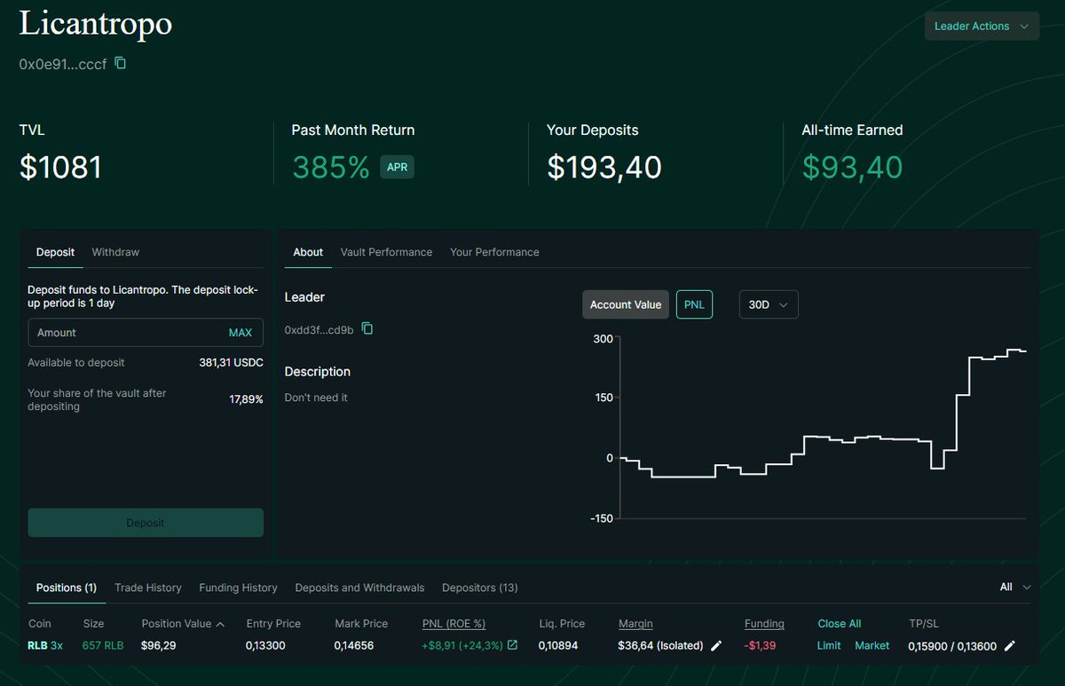Switch to the Deposit tab
Screen dimensions: 1065x686
coord(55,252)
